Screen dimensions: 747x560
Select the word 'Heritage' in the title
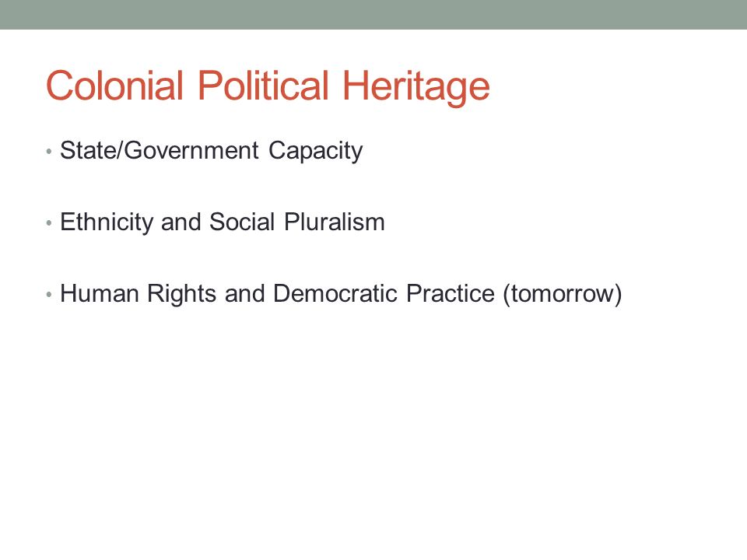coord(416,86)
